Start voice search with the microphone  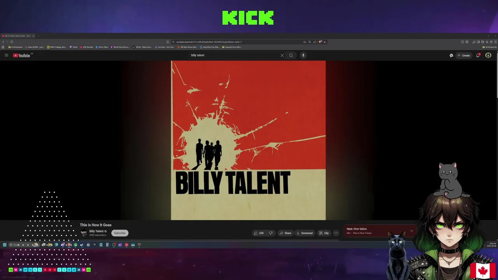coord(303,55)
